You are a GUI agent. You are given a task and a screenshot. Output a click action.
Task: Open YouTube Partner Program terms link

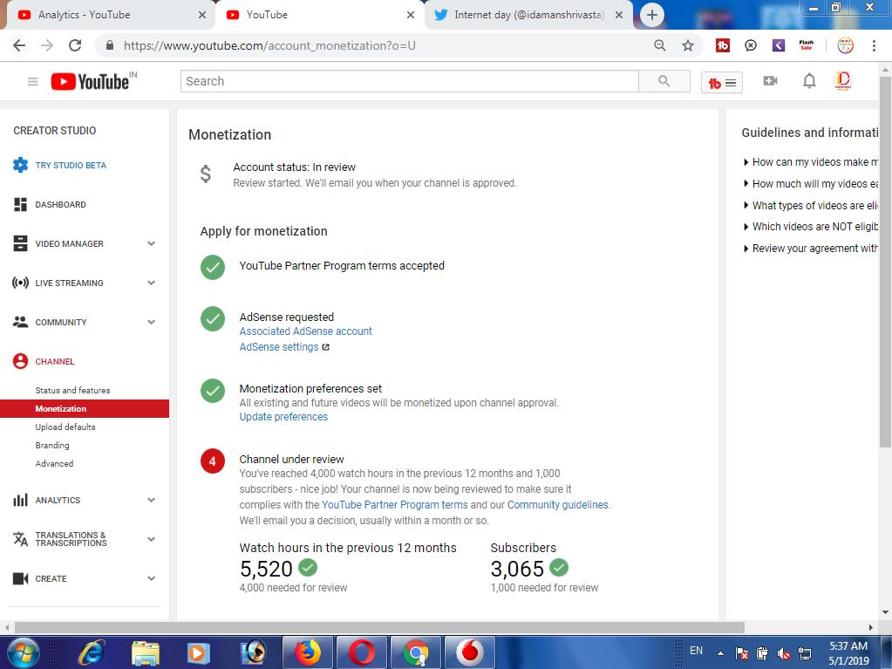tap(394, 505)
